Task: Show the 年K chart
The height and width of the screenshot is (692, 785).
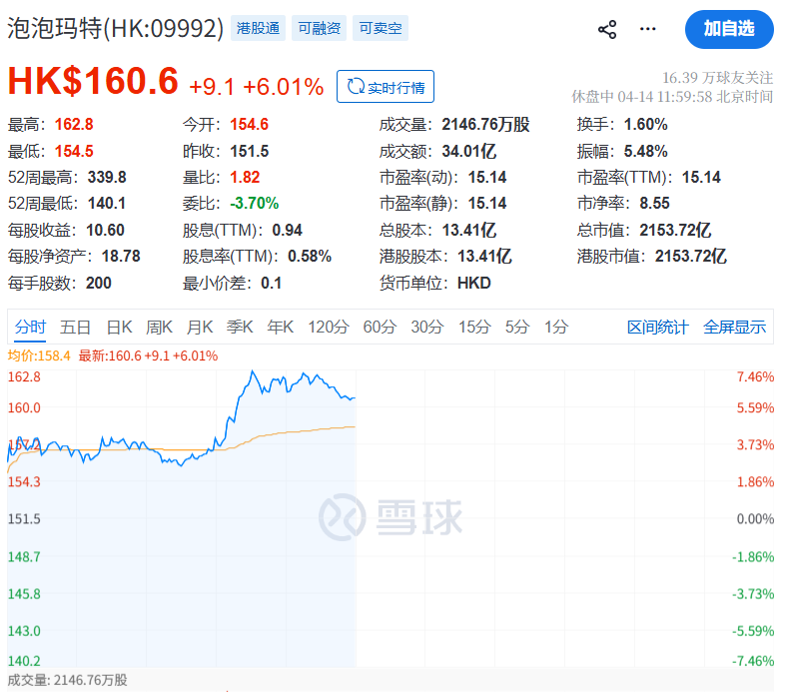Action: (280, 327)
